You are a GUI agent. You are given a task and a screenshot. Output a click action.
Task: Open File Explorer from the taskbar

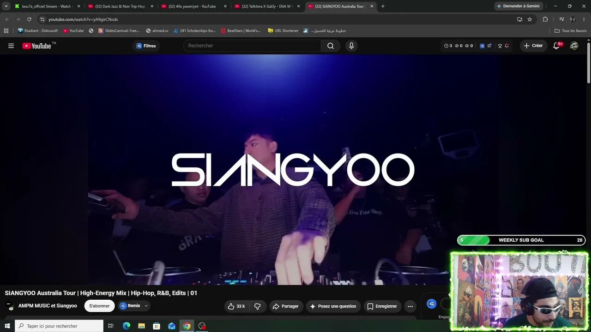tap(141, 326)
